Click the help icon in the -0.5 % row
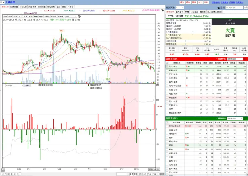The height and width of the screenshot is (176, 248). point(185,41)
